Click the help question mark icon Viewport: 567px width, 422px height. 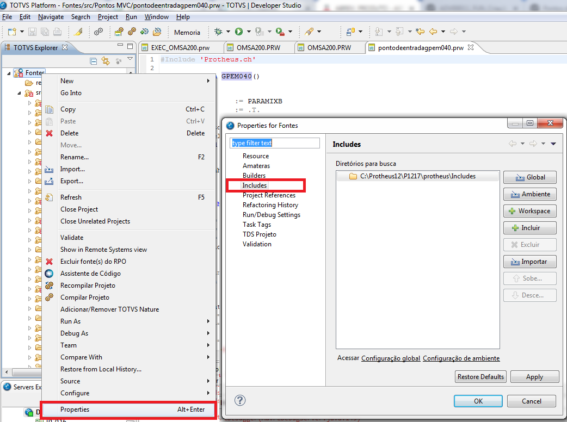point(240,400)
